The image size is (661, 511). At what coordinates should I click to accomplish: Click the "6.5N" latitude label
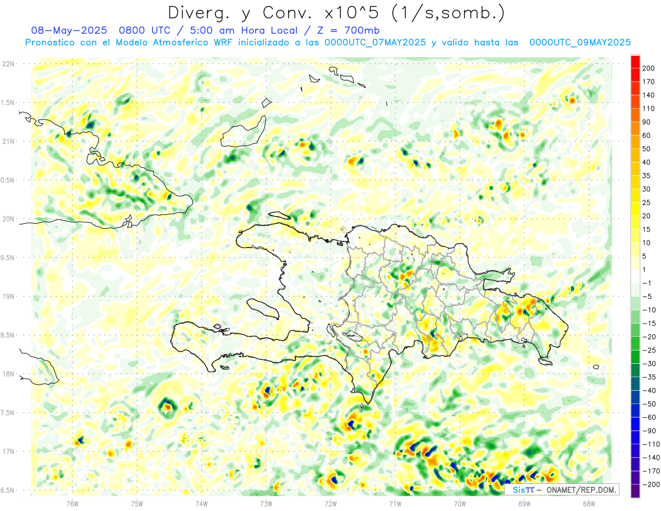8,490
